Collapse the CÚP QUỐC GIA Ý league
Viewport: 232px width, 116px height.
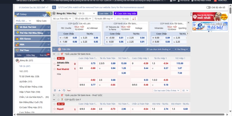(x=54, y=99)
